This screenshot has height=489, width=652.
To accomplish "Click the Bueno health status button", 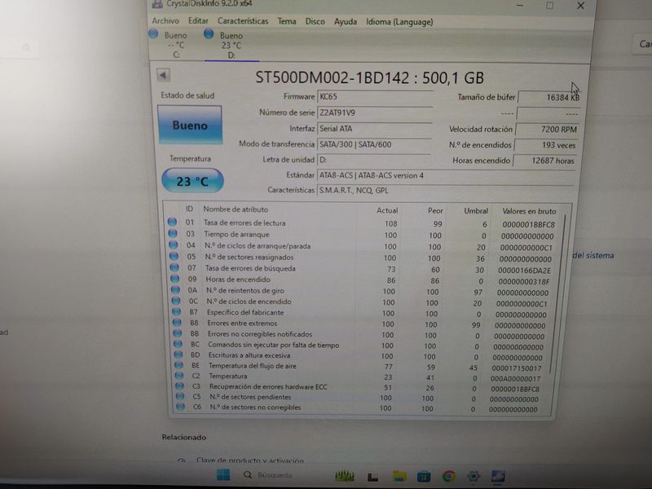I will coord(190,125).
